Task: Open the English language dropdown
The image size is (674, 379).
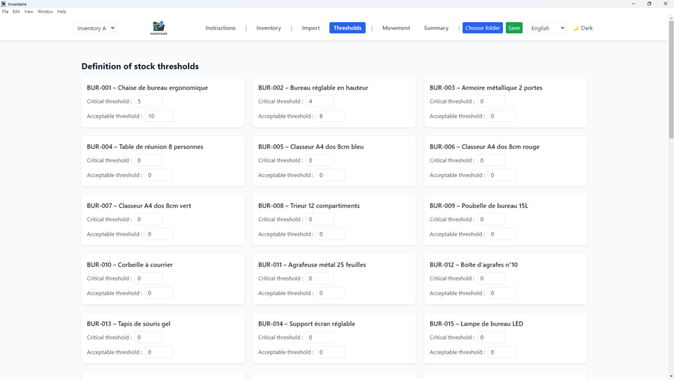Action: pyautogui.click(x=547, y=28)
